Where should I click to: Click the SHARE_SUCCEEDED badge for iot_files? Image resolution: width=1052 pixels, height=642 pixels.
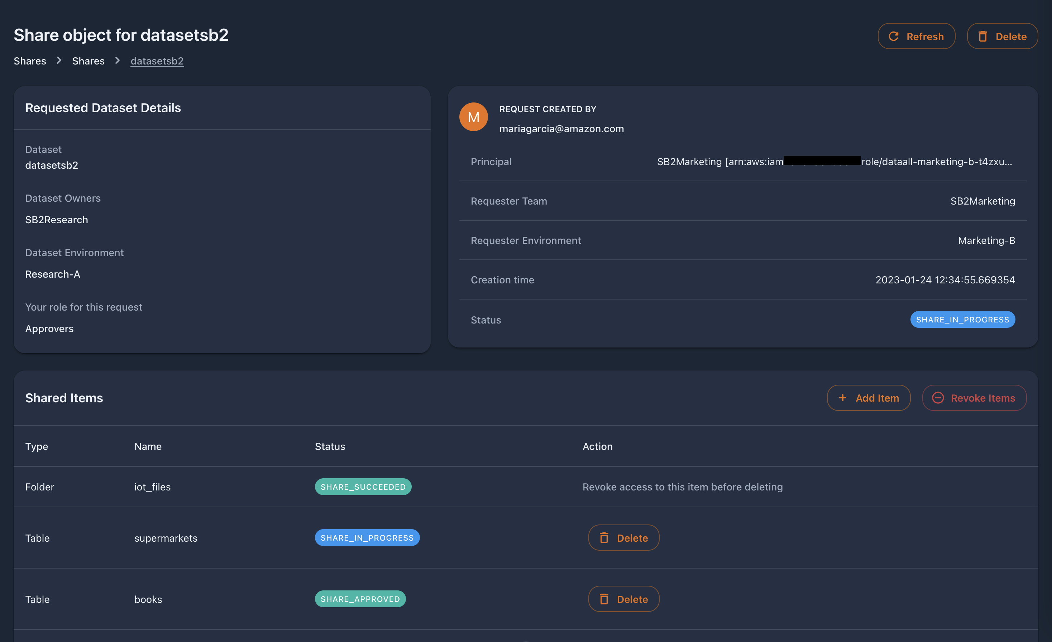click(363, 487)
